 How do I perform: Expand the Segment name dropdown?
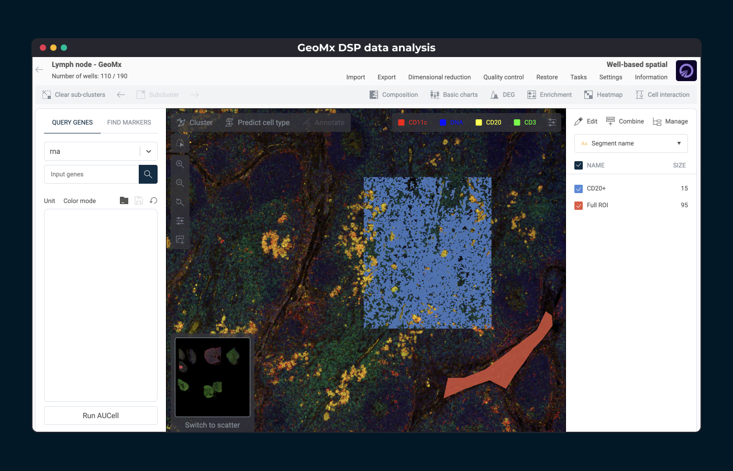pos(631,143)
